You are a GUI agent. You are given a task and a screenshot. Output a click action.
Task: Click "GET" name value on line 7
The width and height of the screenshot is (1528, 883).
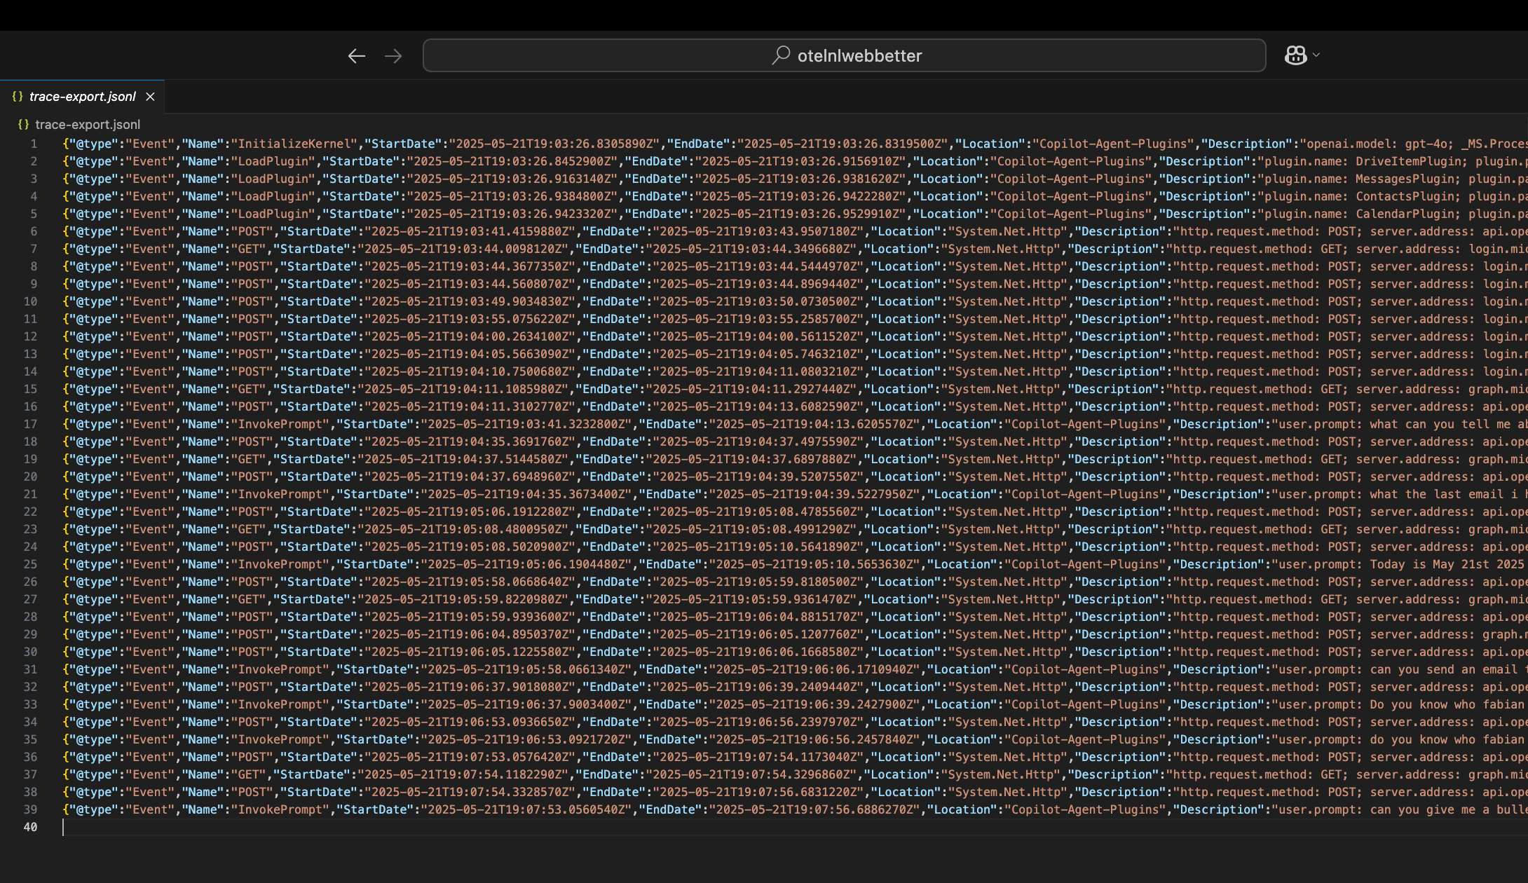click(x=249, y=249)
